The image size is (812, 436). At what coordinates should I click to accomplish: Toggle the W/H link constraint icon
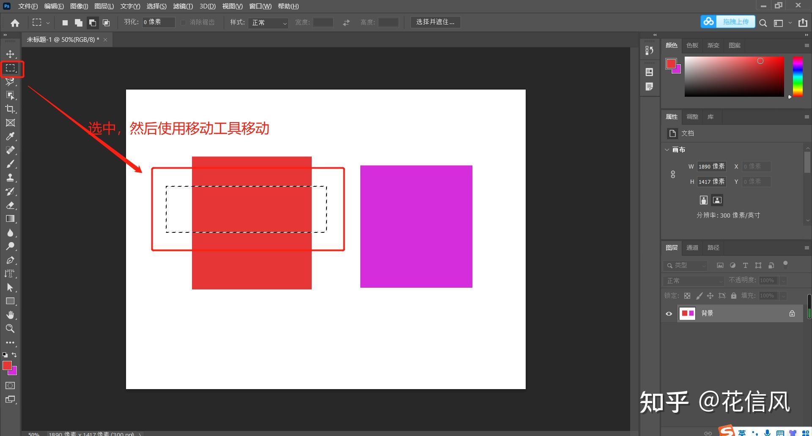673,174
